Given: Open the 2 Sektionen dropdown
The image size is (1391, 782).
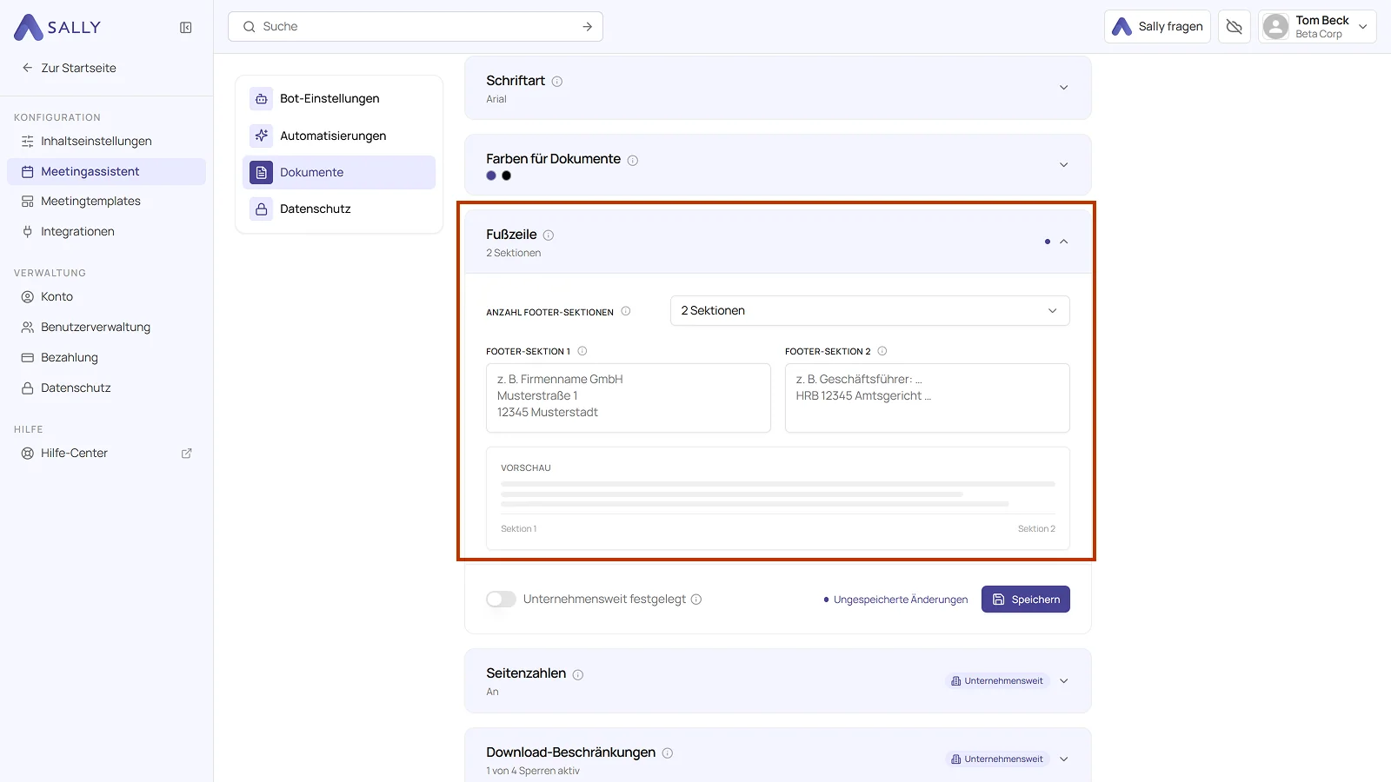Looking at the screenshot, I should coord(869,311).
